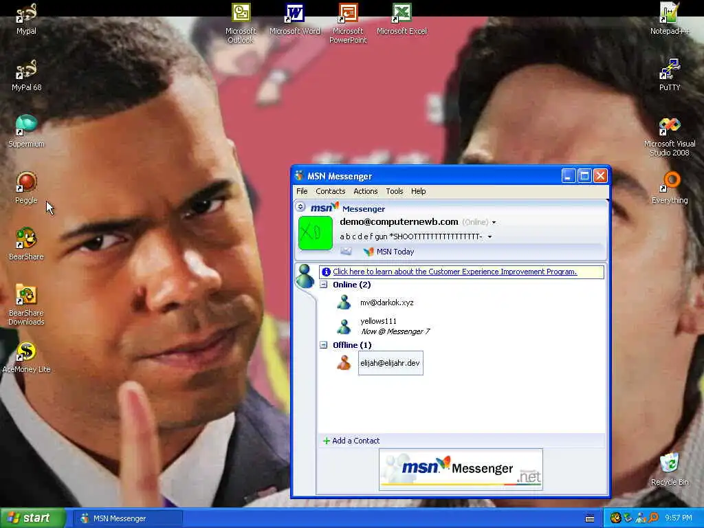Image resolution: width=704 pixels, height=528 pixels.
Task: Click the on-screen keyboard taskbar icon
Action: [x=590, y=518]
